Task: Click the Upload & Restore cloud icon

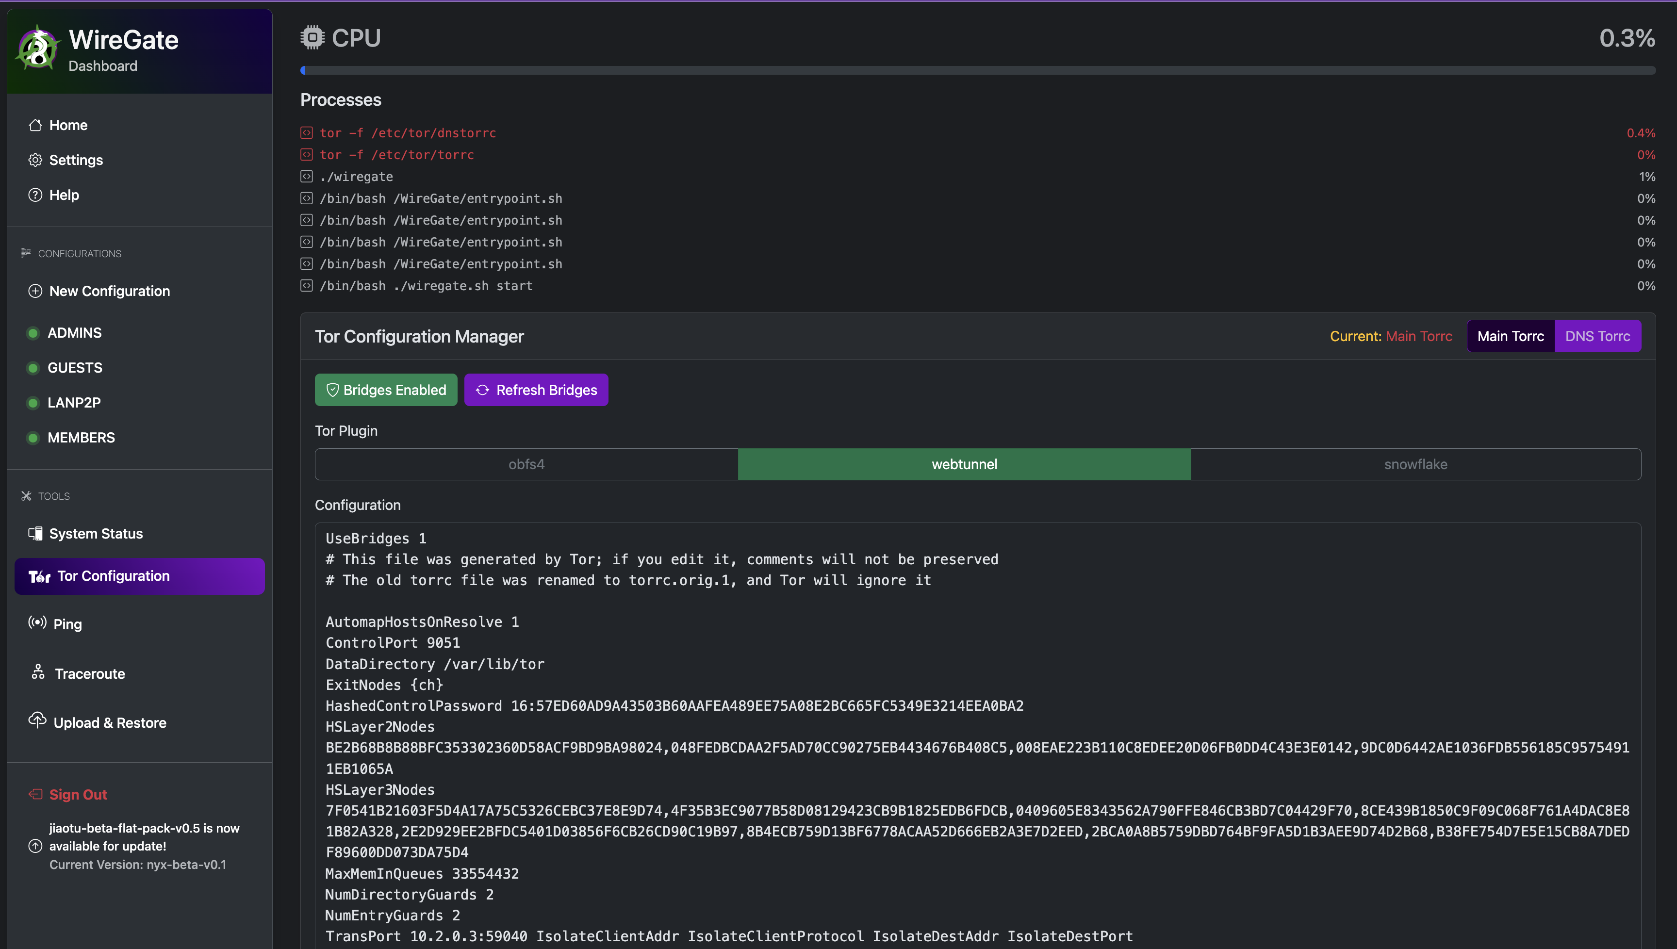Action: (x=37, y=720)
